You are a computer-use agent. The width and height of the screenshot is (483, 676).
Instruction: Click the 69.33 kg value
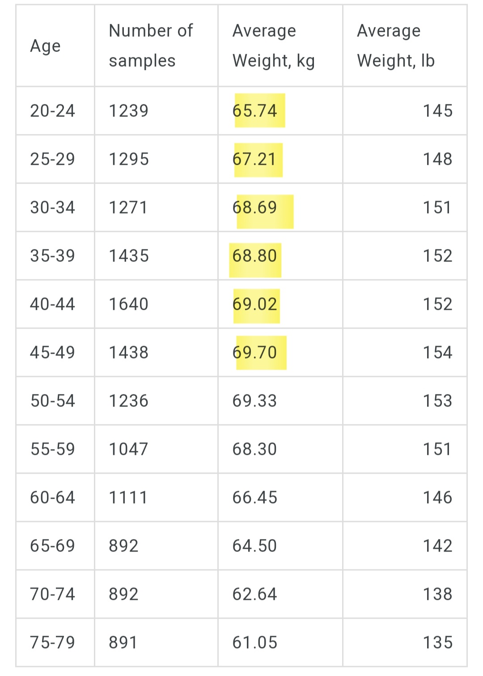coord(255,401)
